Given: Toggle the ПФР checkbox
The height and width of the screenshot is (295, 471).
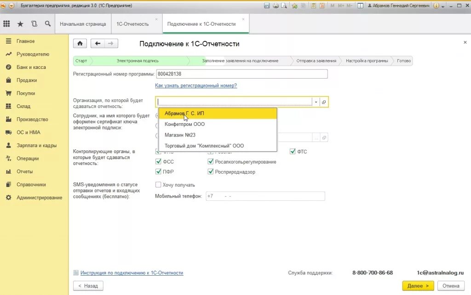Looking at the screenshot, I should pyautogui.click(x=158, y=172).
